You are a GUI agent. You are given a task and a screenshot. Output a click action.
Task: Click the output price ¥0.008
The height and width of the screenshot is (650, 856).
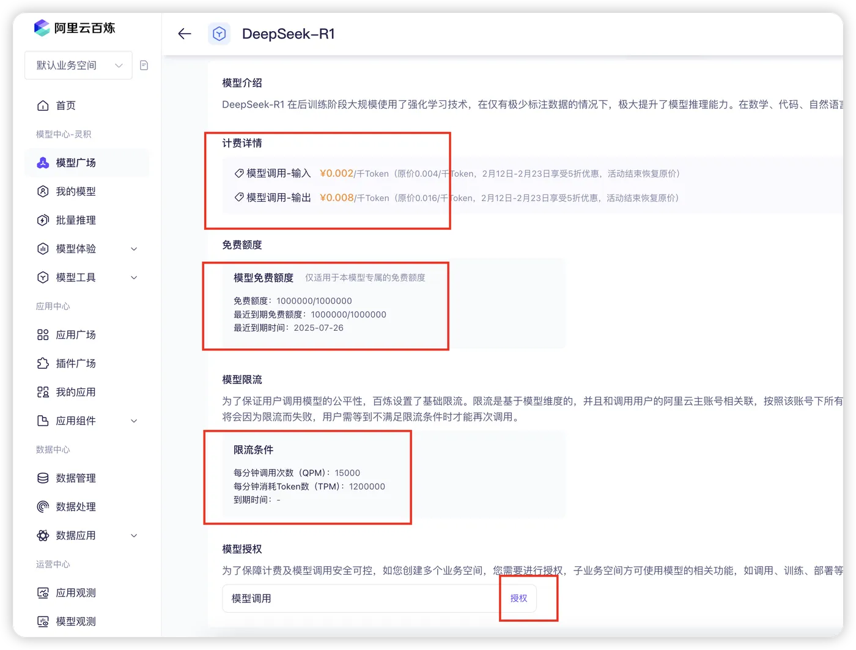click(x=337, y=198)
